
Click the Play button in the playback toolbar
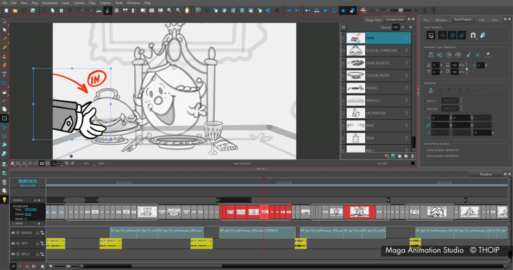(x=326, y=10)
